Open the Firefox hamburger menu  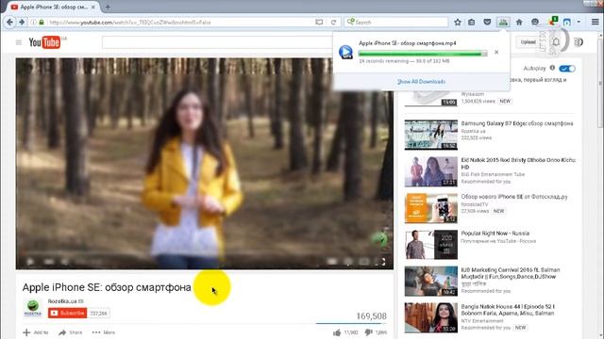point(596,22)
